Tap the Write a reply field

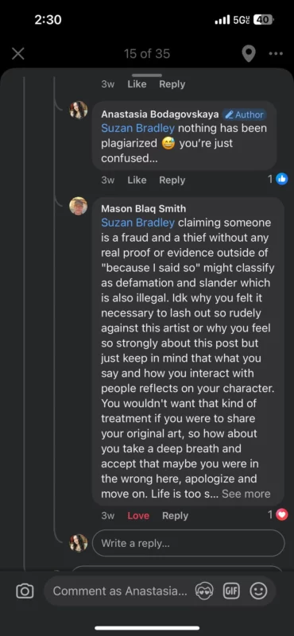click(188, 543)
